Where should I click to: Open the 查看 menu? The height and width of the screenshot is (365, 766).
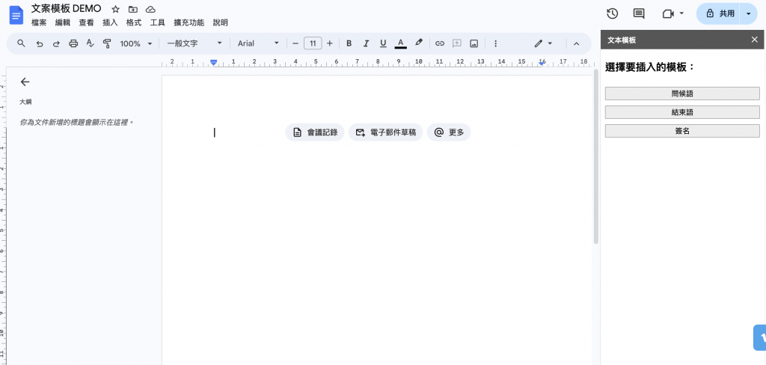click(87, 22)
